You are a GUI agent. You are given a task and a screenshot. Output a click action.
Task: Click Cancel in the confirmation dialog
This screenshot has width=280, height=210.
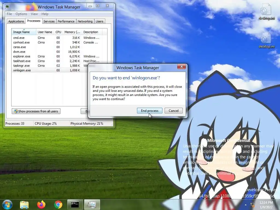(x=174, y=111)
